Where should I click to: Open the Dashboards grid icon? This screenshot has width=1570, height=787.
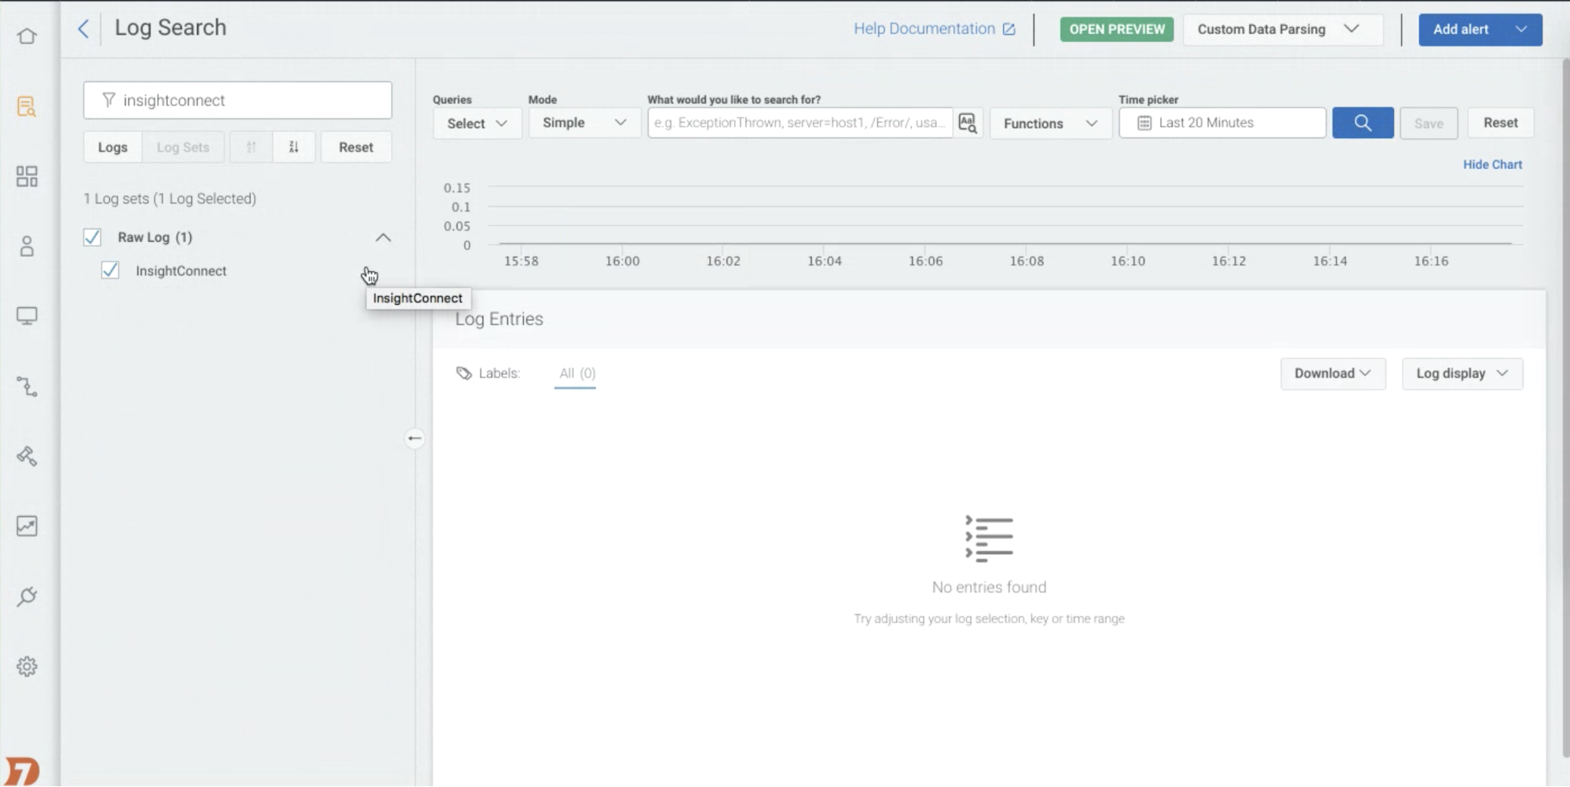(27, 176)
